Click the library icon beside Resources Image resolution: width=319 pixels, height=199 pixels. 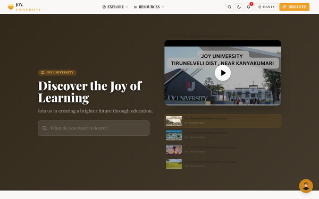135,7
